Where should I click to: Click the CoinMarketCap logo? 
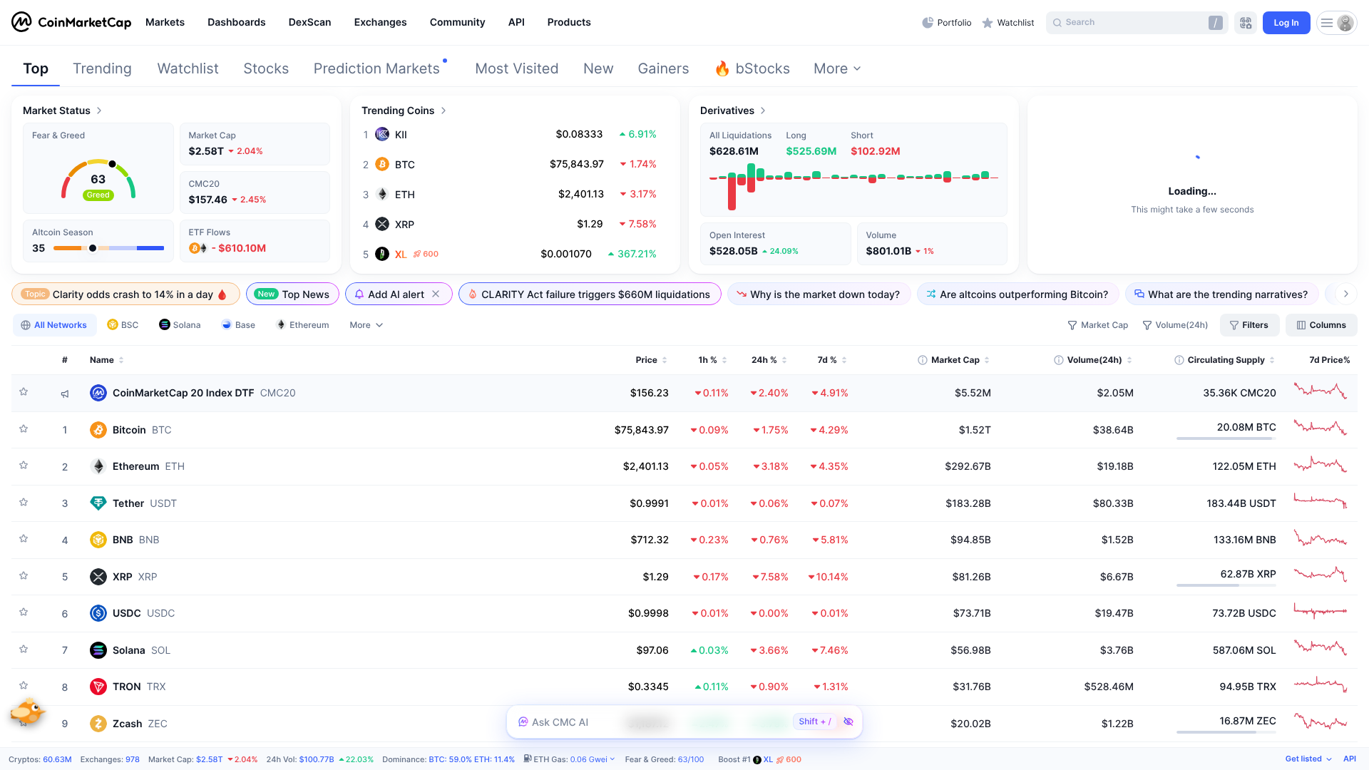pos(71,22)
